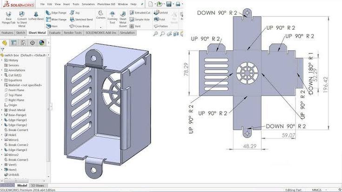Select Vent1 in the feature tree

(13, 165)
